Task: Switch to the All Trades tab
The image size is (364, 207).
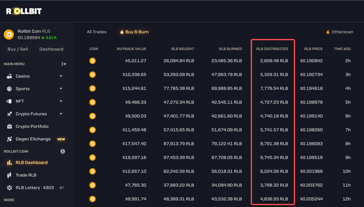Action: coord(97,32)
